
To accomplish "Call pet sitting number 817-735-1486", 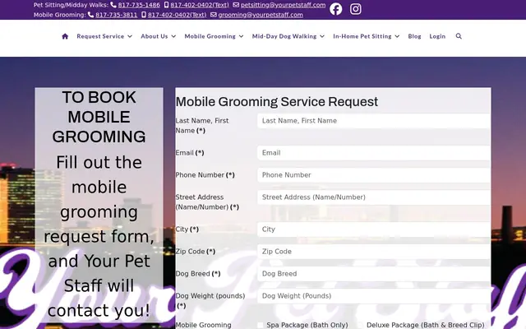I will pyautogui.click(x=139, y=5).
